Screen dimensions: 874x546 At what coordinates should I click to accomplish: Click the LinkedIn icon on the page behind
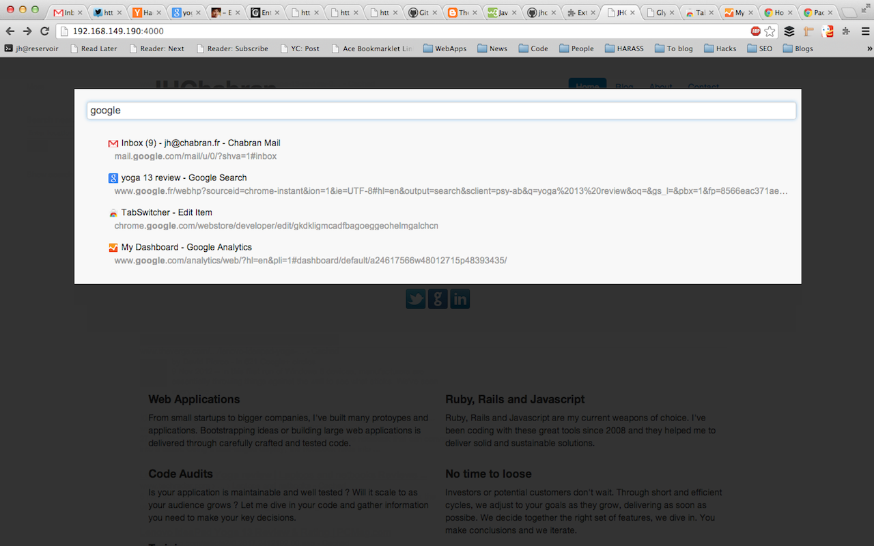pos(460,298)
